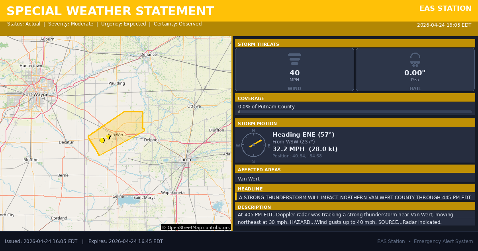Click the headline text about Van Wert County
478x251 pixels.
[x=355, y=197]
